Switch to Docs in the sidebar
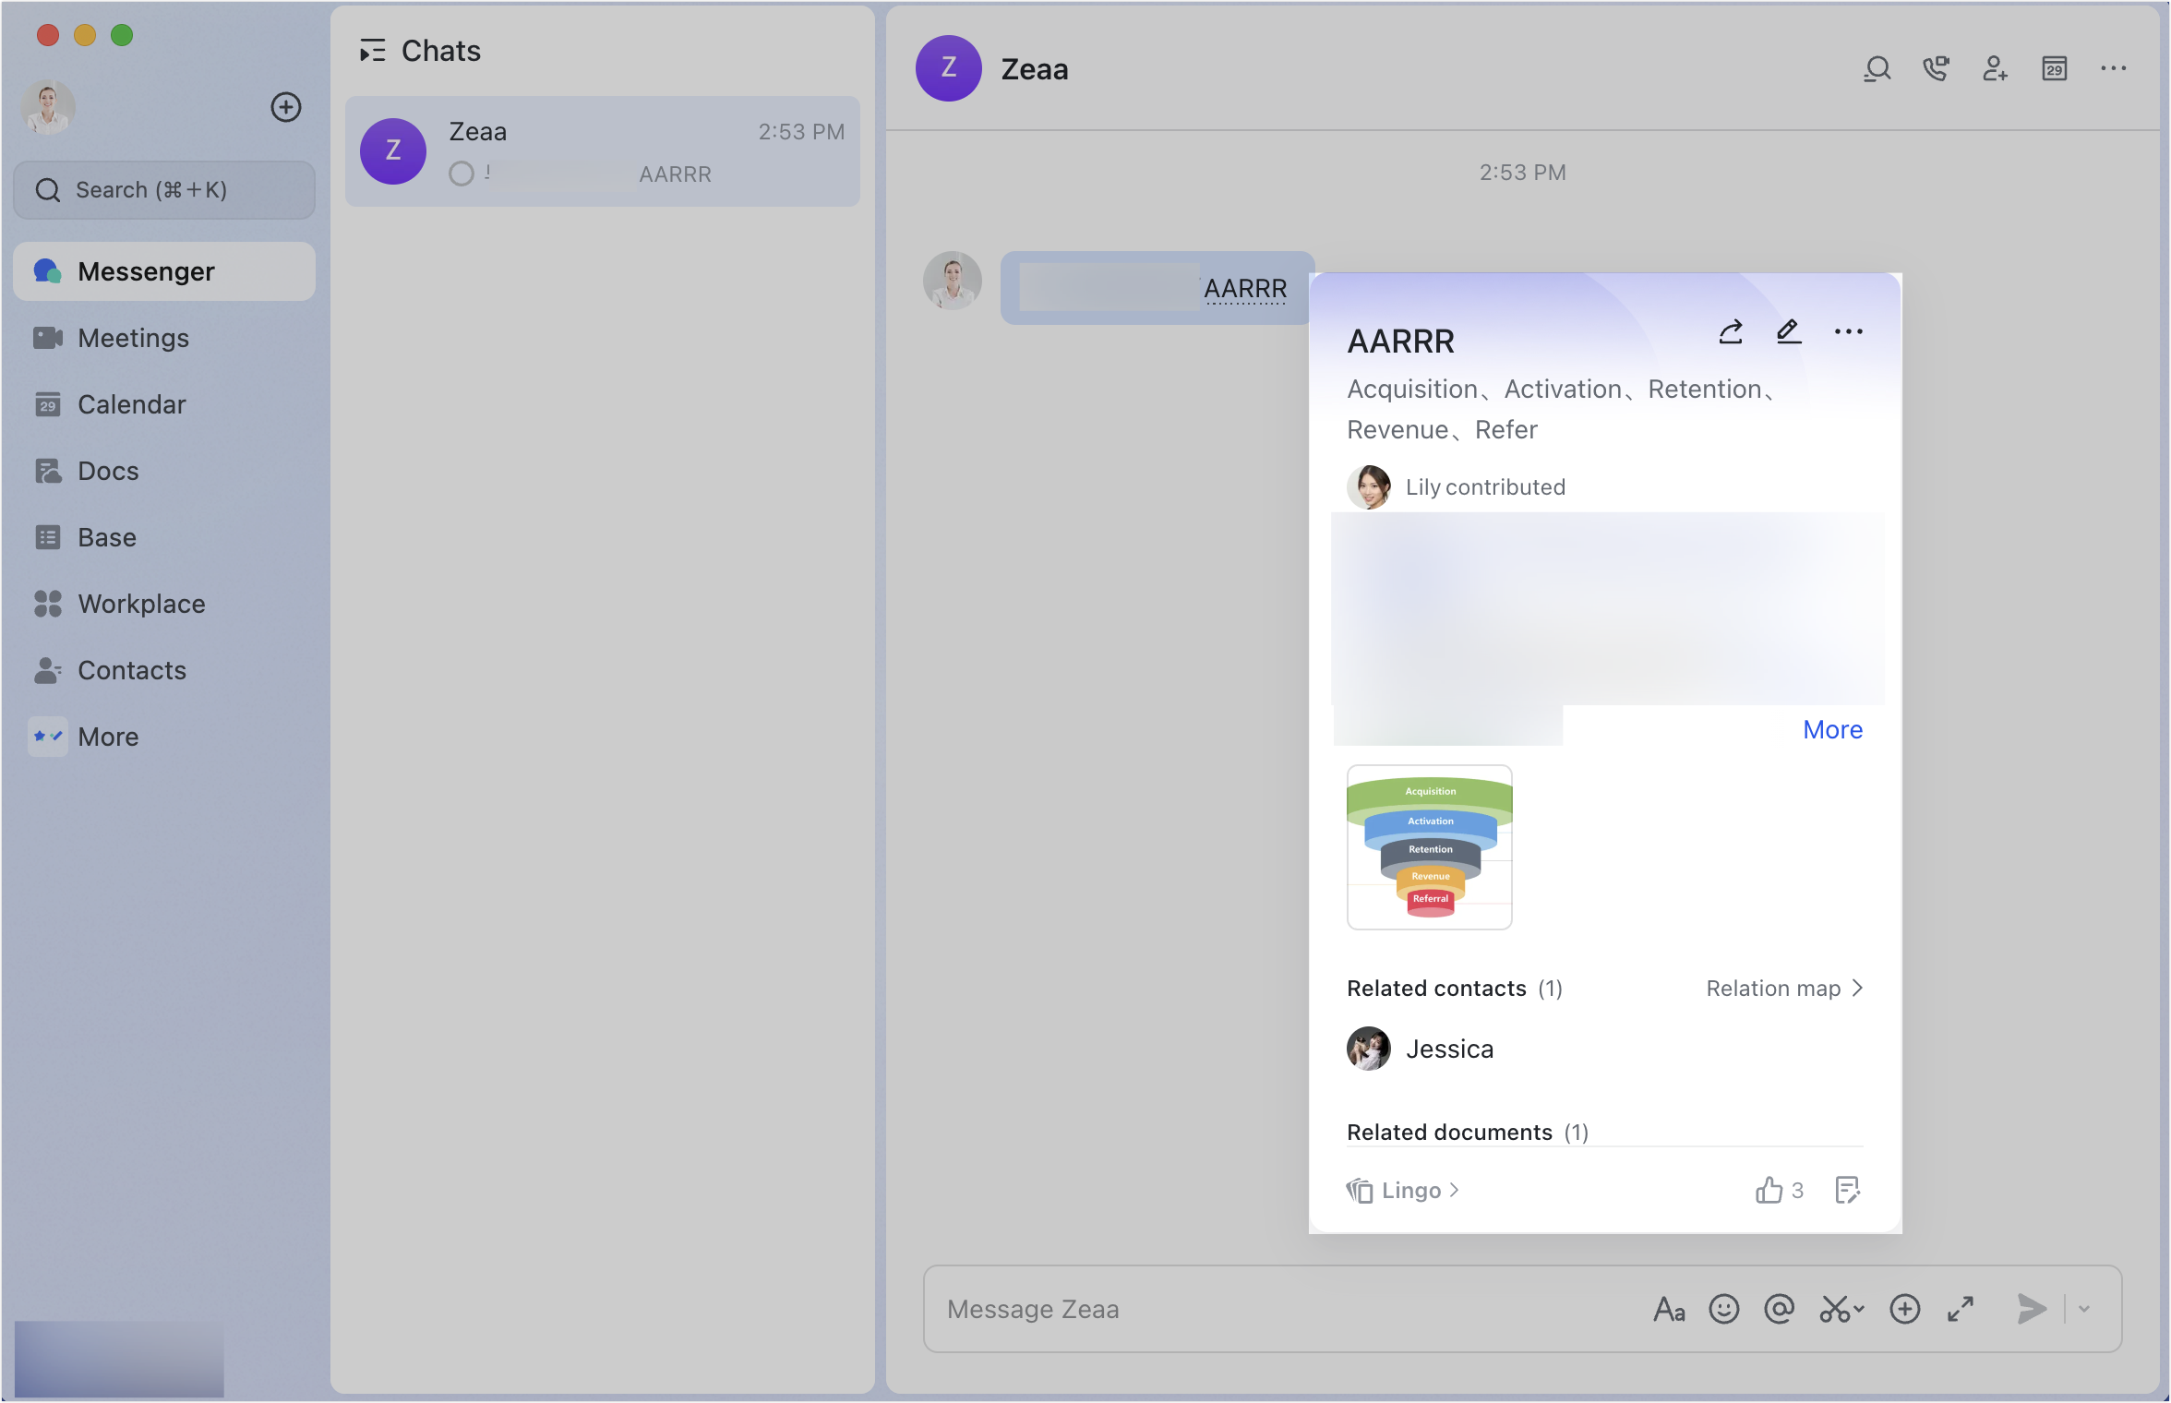The height and width of the screenshot is (1403, 2171). click(108, 471)
